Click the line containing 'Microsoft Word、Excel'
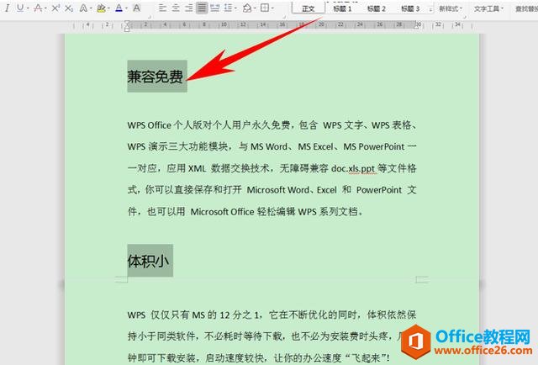The width and height of the screenshot is (538, 365). point(272,190)
